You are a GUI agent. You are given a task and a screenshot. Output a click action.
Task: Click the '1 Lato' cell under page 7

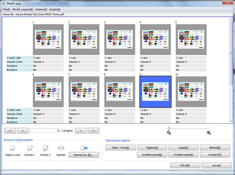click(x=84, y=110)
